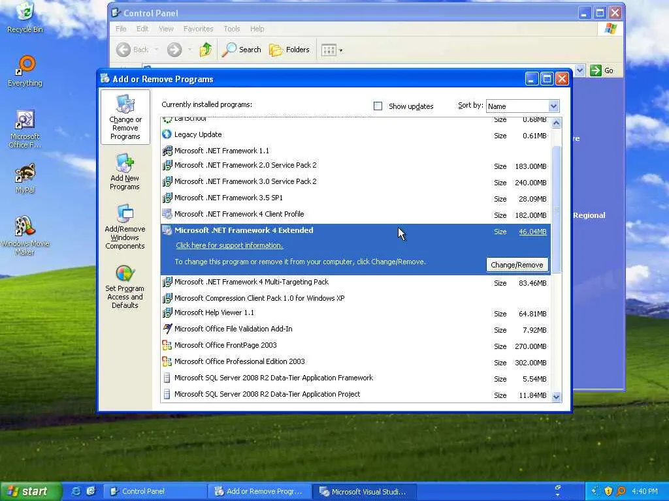This screenshot has height=501, width=669.
Task: Click the second Quick Launch icon
Action: pos(90,491)
